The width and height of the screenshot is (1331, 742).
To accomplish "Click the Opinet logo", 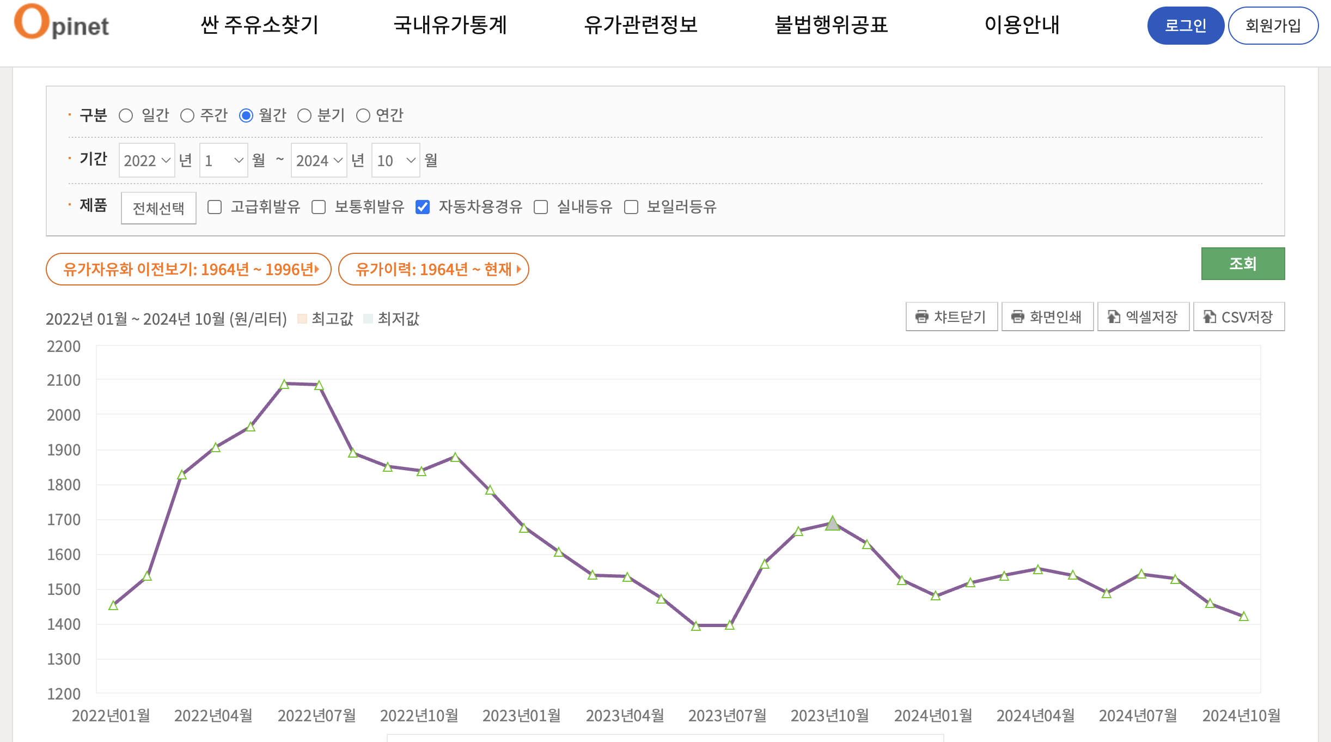I will pyautogui.click(x=62, y=23).
